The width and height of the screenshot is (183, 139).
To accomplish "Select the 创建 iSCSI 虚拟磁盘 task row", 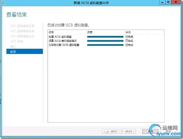I will point(106,37).
